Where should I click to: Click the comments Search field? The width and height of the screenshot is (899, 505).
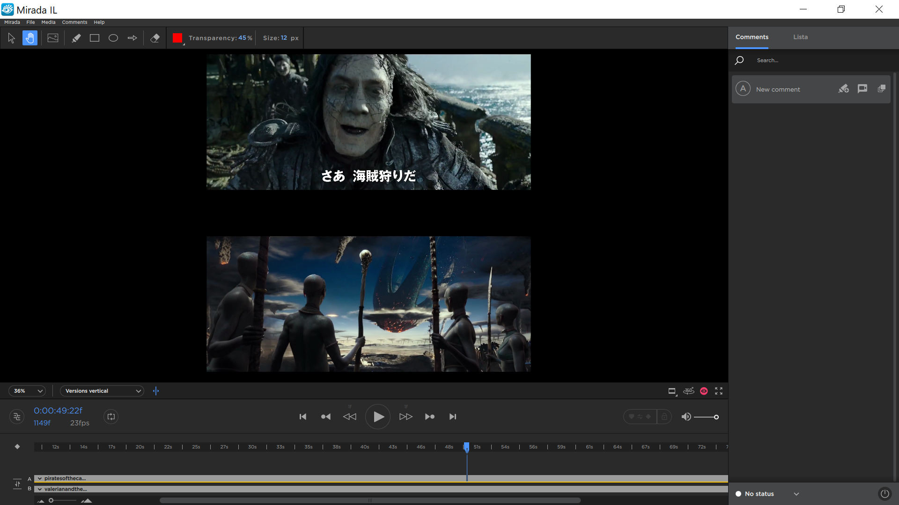tap(819, 60)
